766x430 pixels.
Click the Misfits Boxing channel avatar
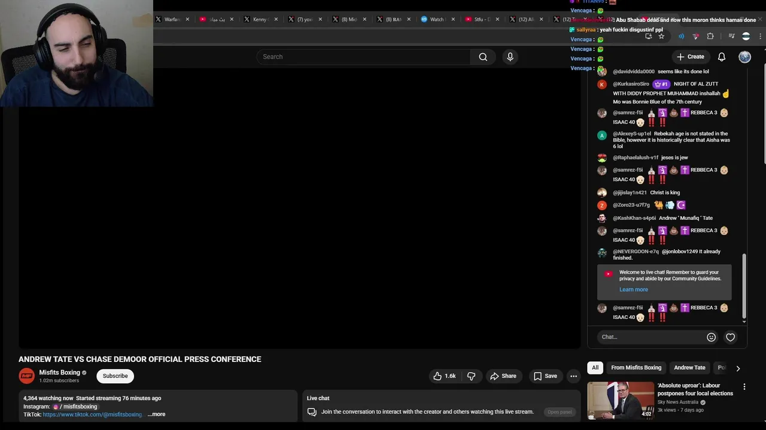[26, 376]
